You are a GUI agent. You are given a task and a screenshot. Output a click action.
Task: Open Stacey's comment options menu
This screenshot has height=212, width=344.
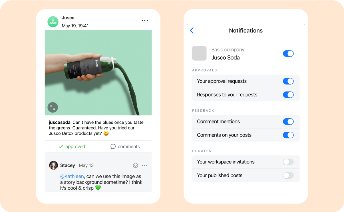tap(144, 165)
